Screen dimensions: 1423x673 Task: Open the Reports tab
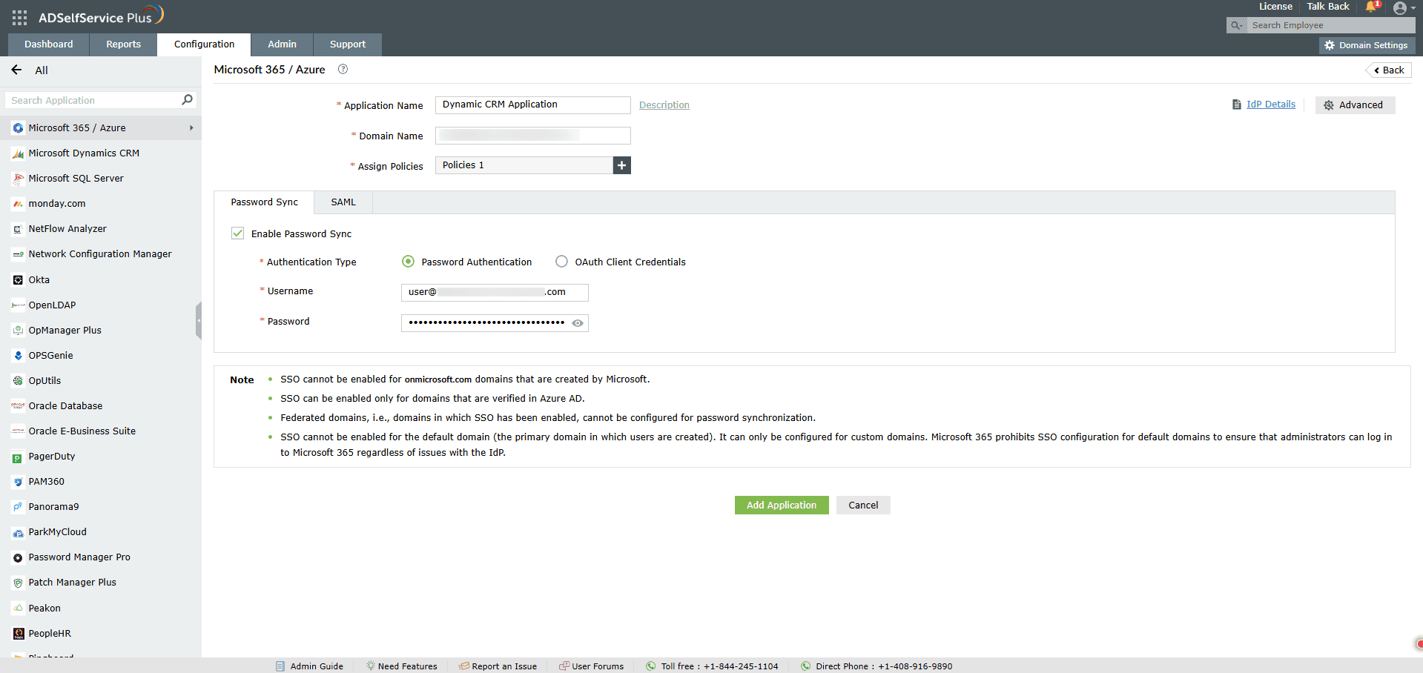(122, 44)
